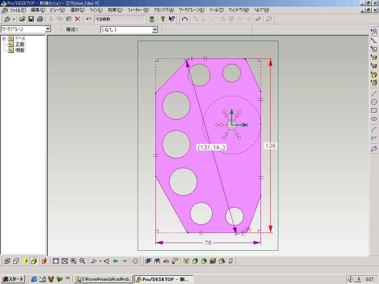Open the フィーチャー menu
This screenshot has height=284, width=379.
click(x=138, y=10)
